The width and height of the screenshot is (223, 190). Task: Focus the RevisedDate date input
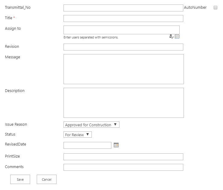tap(87, 146)
